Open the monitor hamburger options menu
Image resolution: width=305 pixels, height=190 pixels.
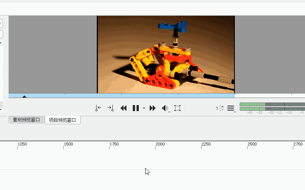click(231, 108)
